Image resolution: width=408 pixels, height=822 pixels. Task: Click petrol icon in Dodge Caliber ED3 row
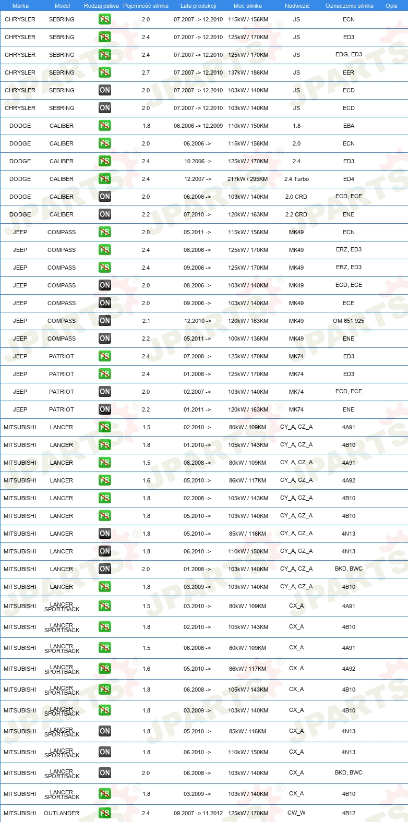coord(105,161)
